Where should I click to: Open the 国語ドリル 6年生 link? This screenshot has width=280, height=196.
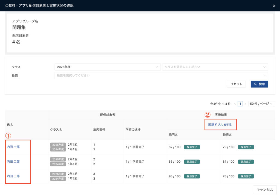[220, 125]
